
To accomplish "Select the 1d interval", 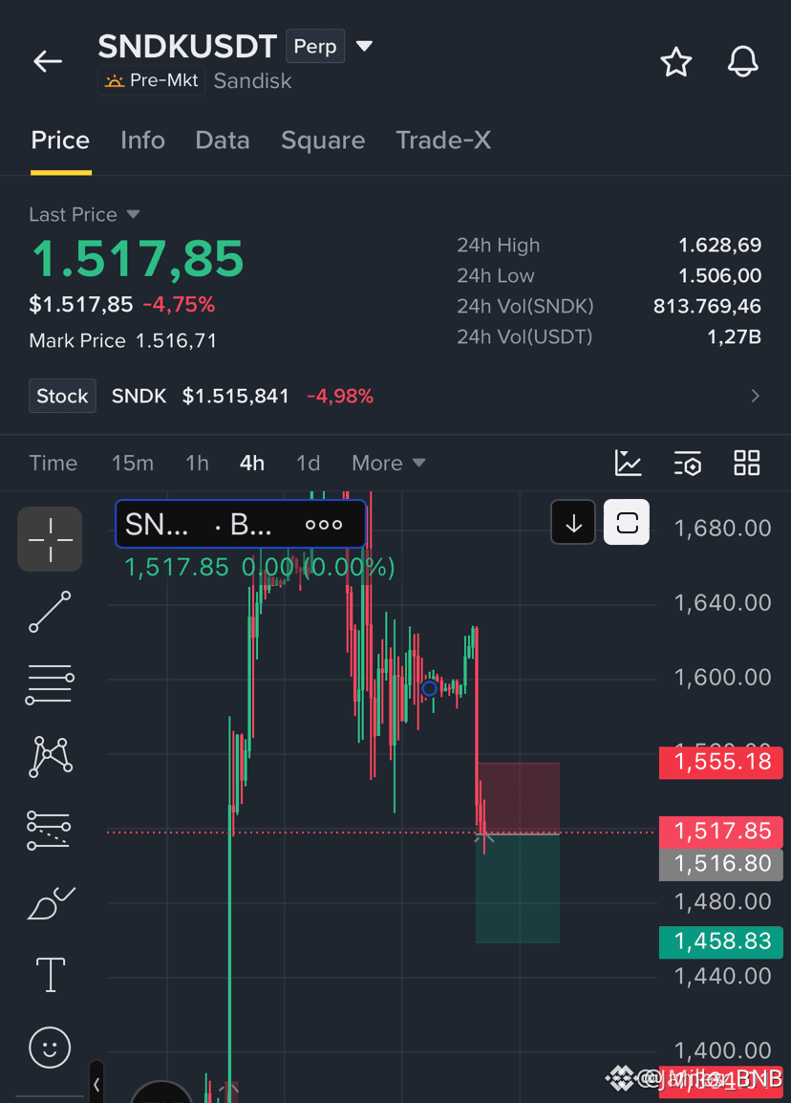I will [x=308, y=463].
